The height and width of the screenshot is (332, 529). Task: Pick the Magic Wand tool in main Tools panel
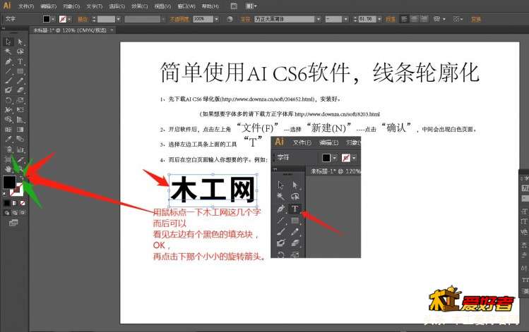pos(8,52)
